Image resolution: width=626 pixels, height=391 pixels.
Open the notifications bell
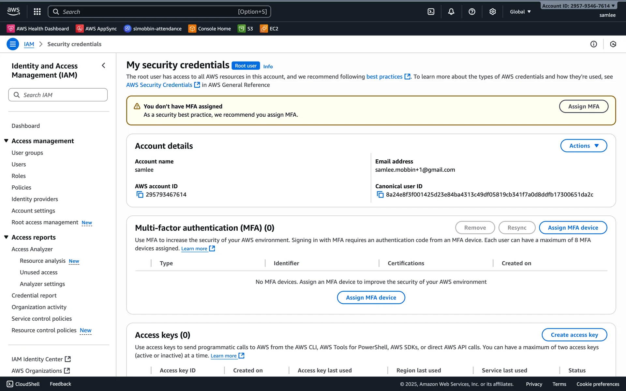451,12
